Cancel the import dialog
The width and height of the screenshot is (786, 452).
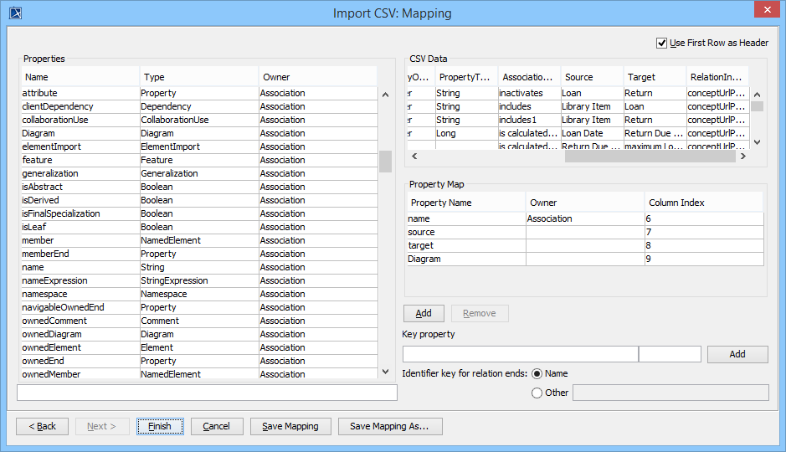[216, 426]
